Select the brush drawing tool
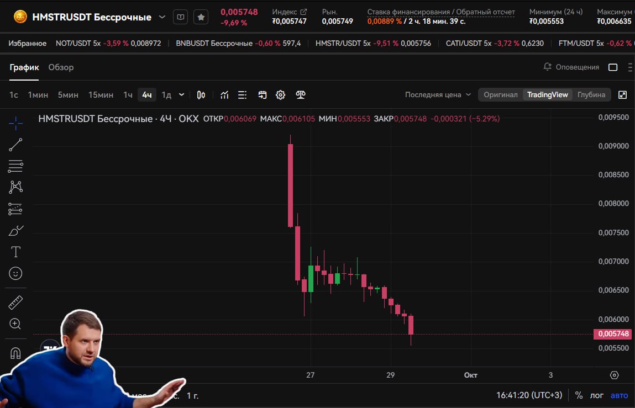Viewport: 635px width, 408px height. coord(16,231)
